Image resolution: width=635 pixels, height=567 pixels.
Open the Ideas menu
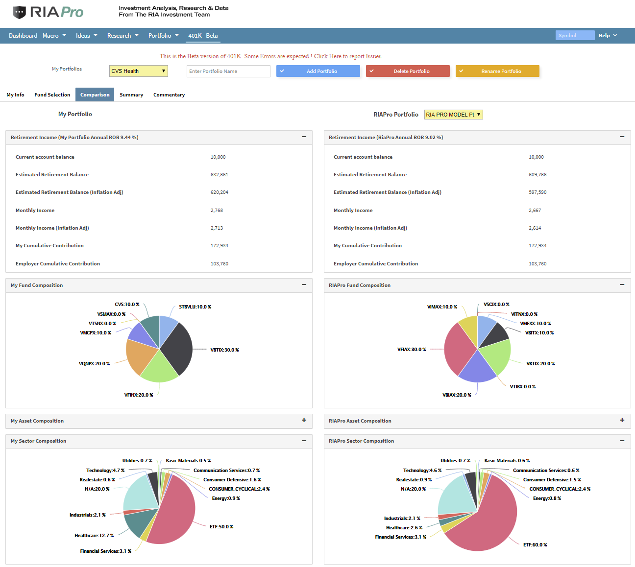point(87,36)
